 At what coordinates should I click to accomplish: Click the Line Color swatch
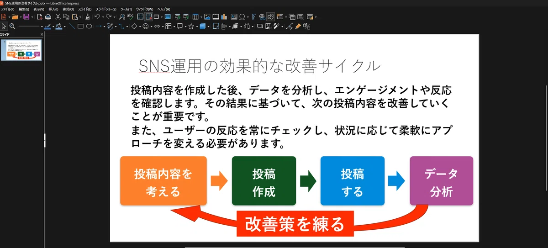click(47, 26)
